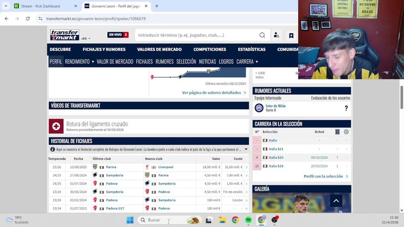Open the Inter de Milán rumor link

(x=276, y=106)
